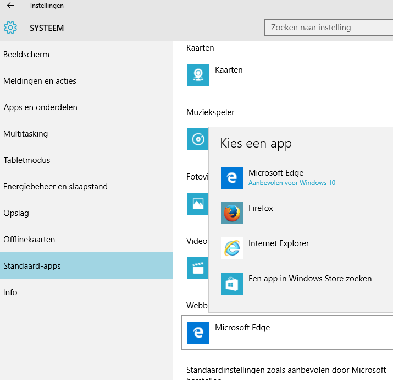The height and width of the screenshot is (380, 393).
Task: Select Een app in Windows Store zoeken
Action: pyautogui.click(x=310, y=279)
